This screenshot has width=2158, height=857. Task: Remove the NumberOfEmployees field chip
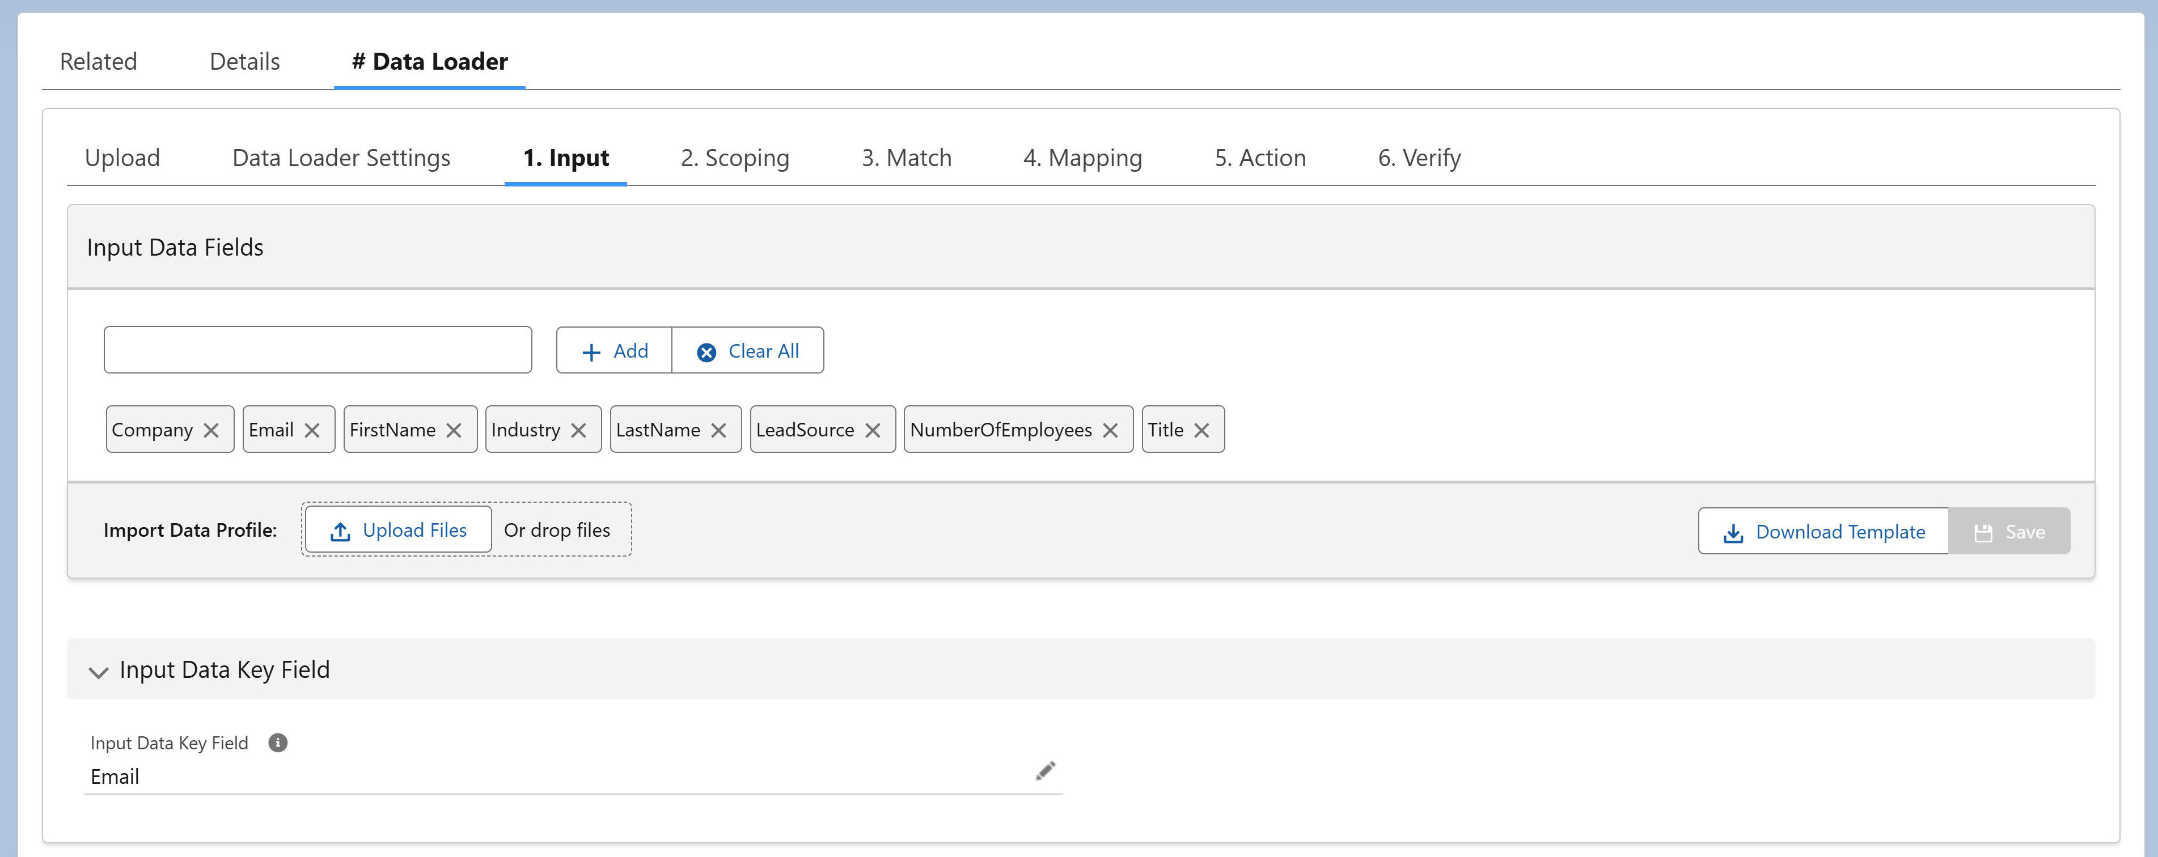coord(1111,431)
